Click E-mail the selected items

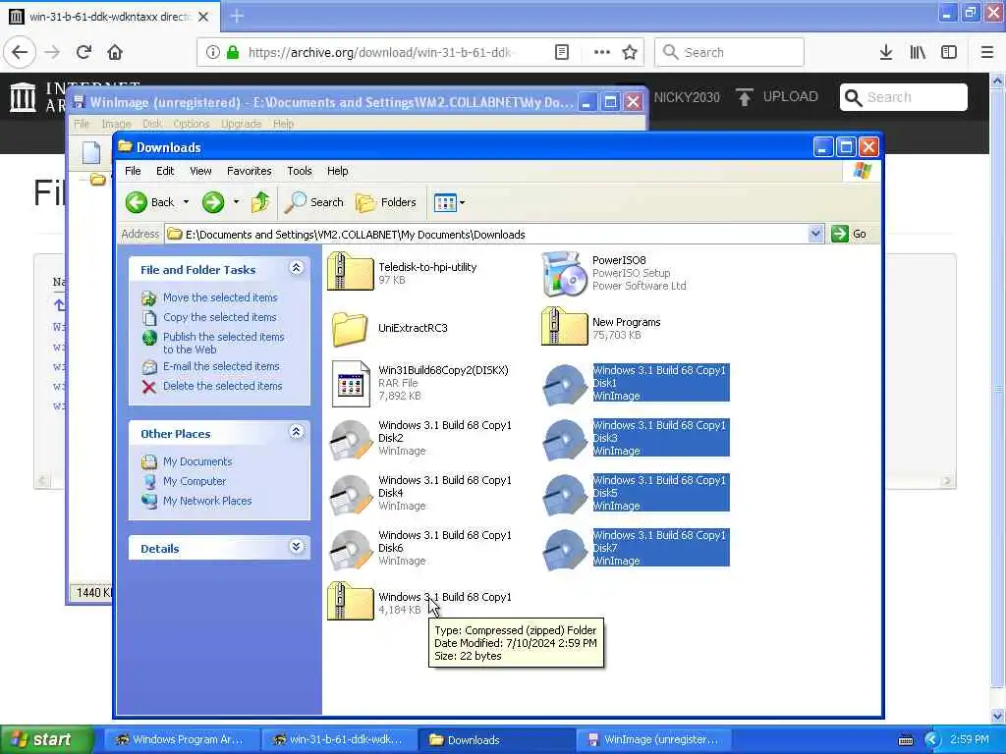[x=221, y=367]
